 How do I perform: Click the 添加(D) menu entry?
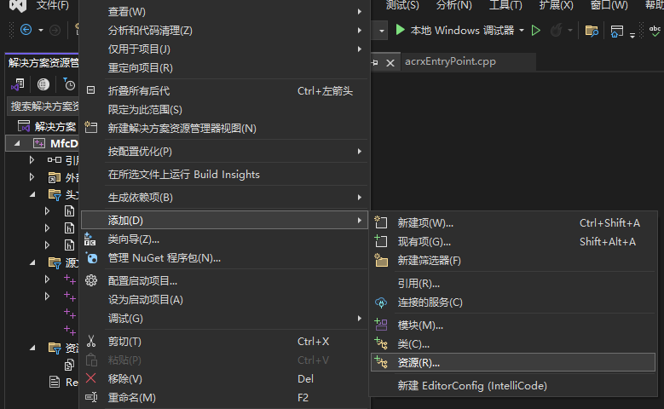(225, 220)
